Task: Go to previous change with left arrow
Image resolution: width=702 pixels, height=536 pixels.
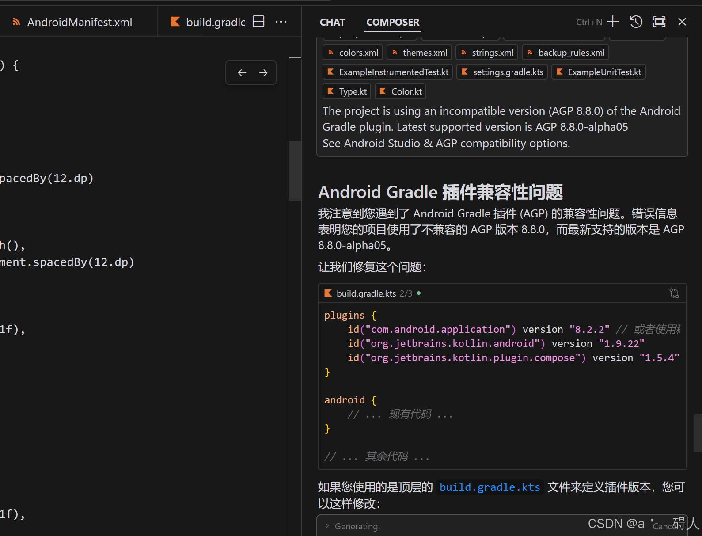Action: (x=242, y=72)
